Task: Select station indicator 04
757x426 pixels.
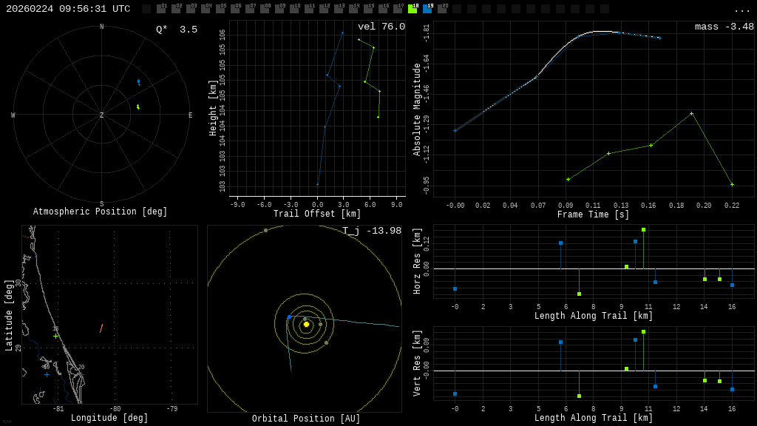Action: tap(206, 8)
